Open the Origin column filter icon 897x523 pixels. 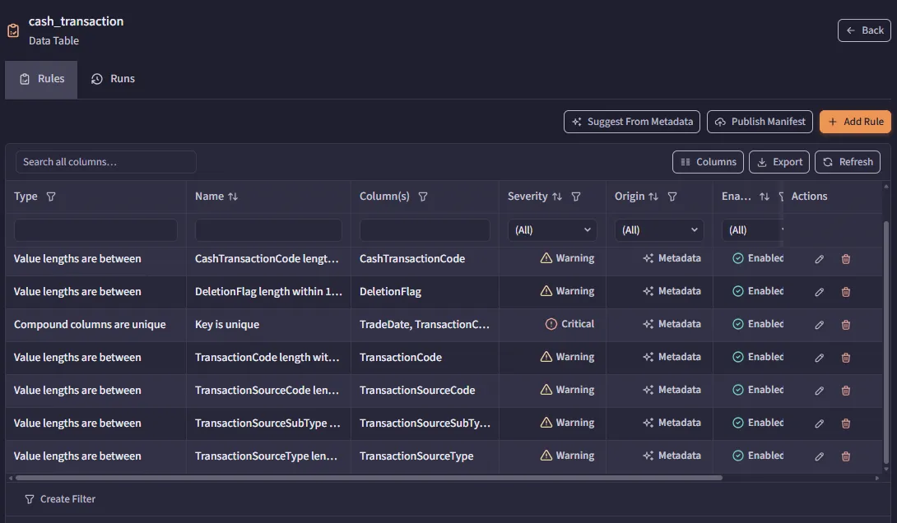[672, 197]
